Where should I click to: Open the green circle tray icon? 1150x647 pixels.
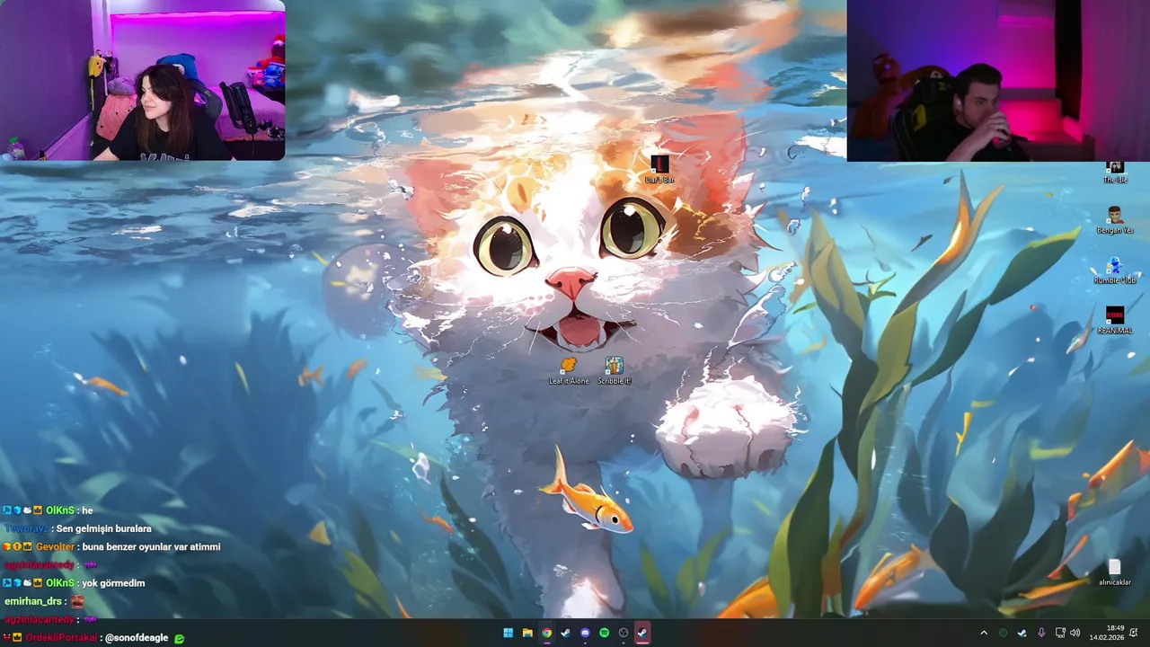[x=1004, y=633]
